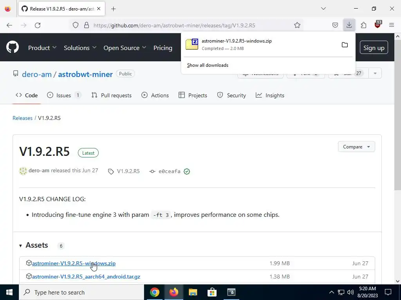Click the GitHub logo icon
401x300 pixels.
pos(13,47)
